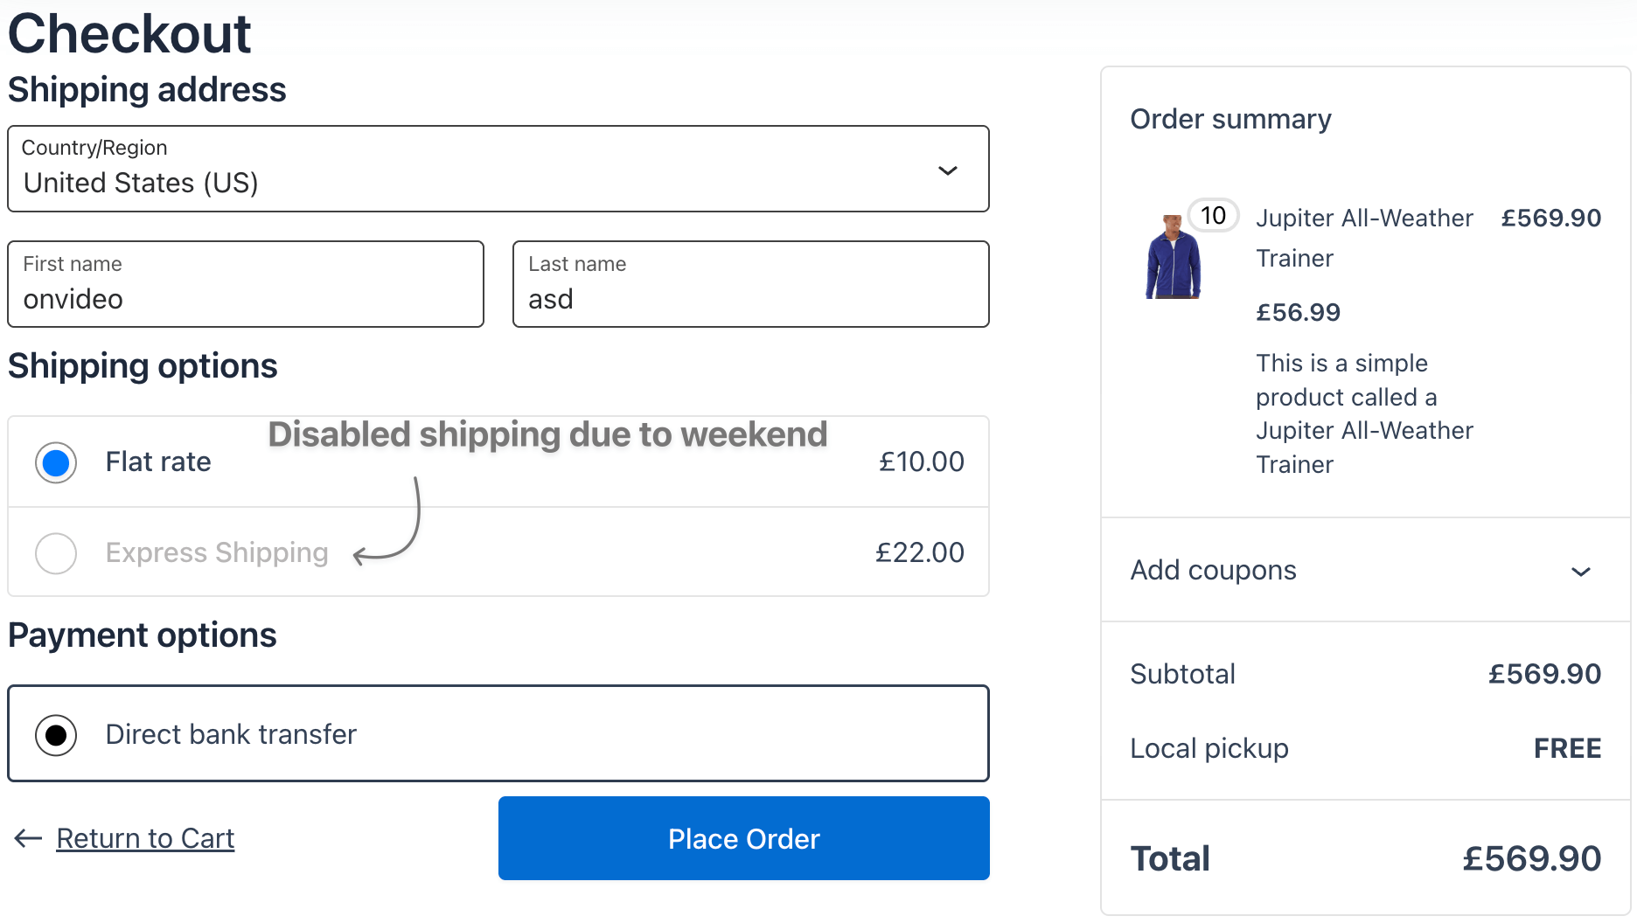This screenshot has width=1637, height=923.
Task: Click the chevron in the Country/Region field
Action: pos(948,170)
